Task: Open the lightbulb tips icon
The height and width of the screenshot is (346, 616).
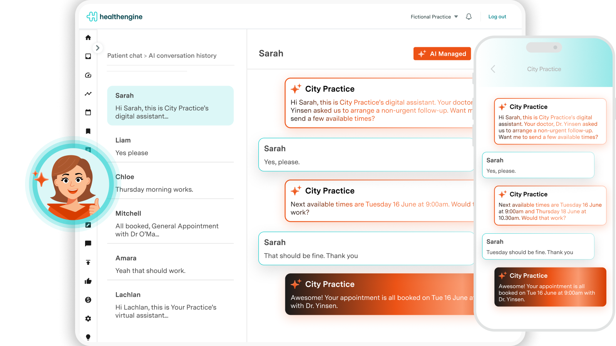Action: pyautogui.click(x=88, y=337)
